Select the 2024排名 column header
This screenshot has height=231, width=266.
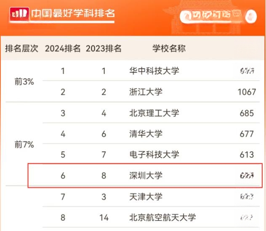click(x=63, y=48)
